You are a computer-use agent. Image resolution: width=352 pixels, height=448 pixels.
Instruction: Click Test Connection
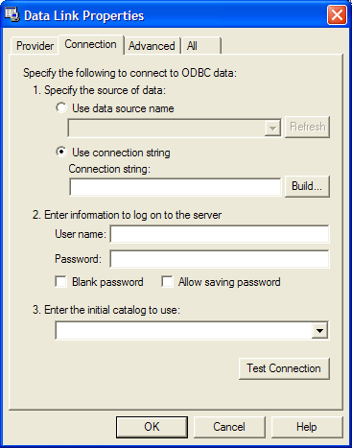284,368
